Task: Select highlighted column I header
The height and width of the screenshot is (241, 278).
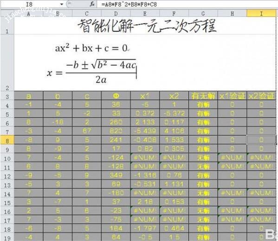Action: [x=261, y=13]
